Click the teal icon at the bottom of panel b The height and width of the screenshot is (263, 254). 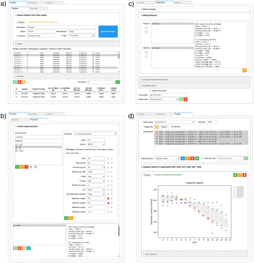point(29,248)
